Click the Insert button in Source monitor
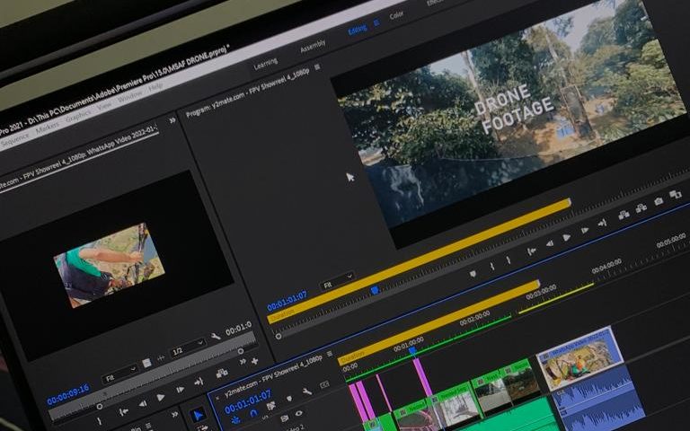 (x=222, y=373)
